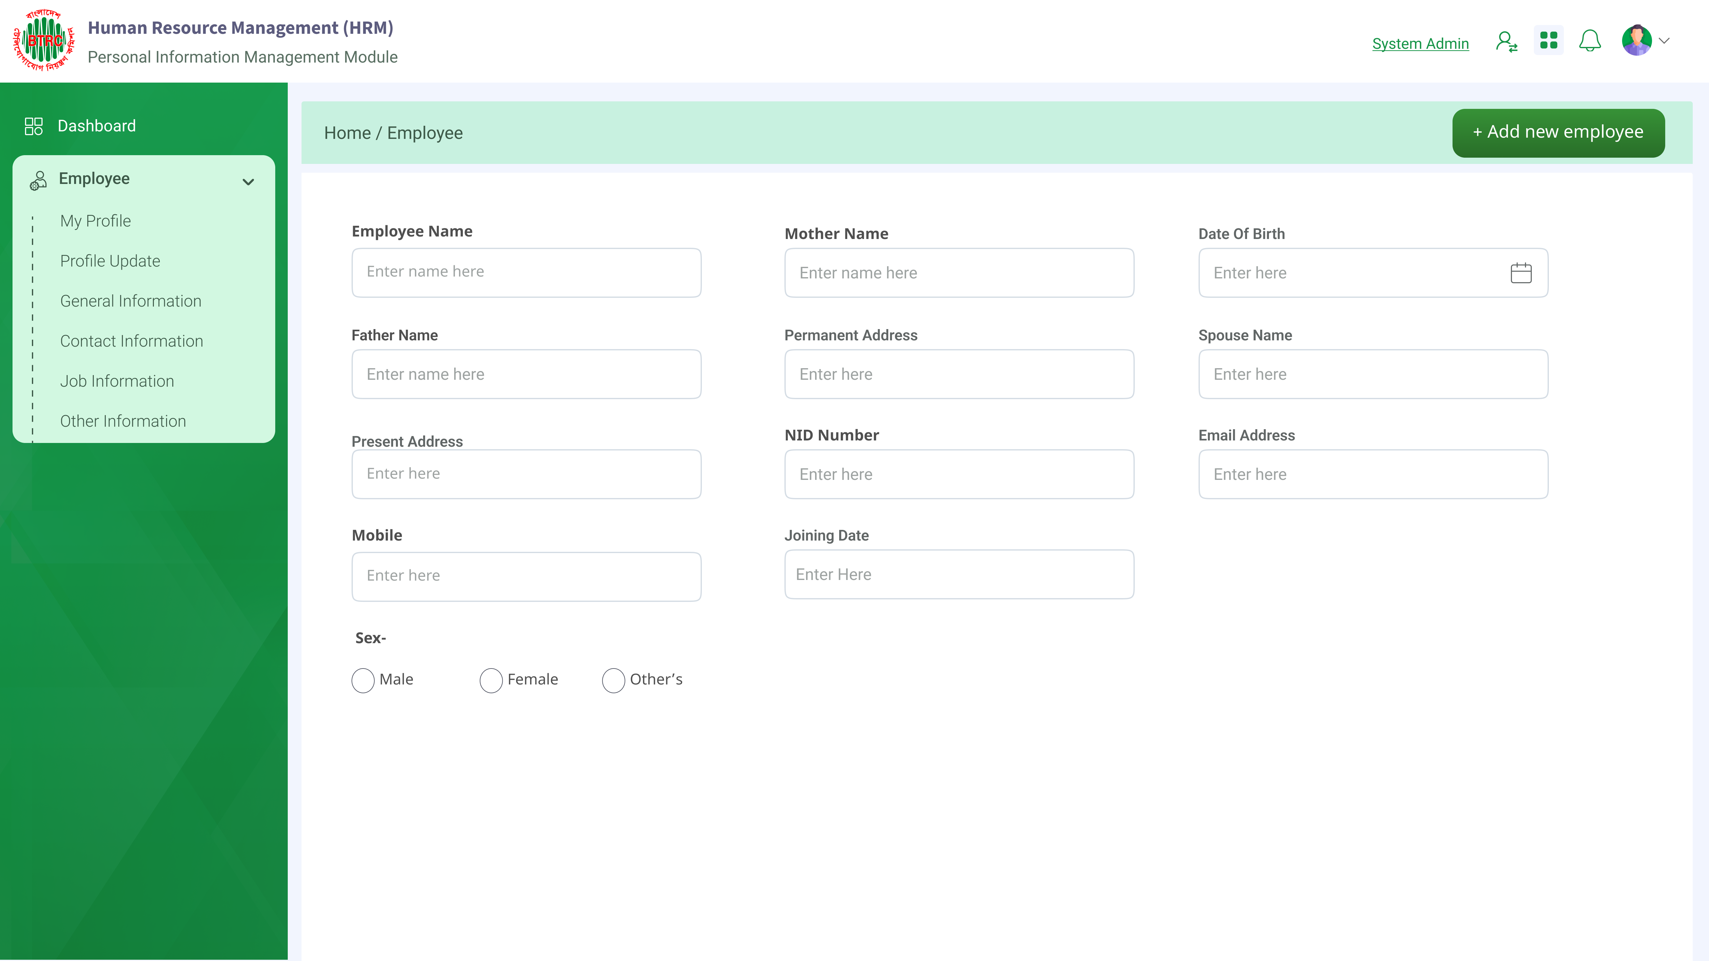Screen dimensions: 1709x961
Task: Open the Joining Date field
Action: pyautogui.click(x=959, y=575)
